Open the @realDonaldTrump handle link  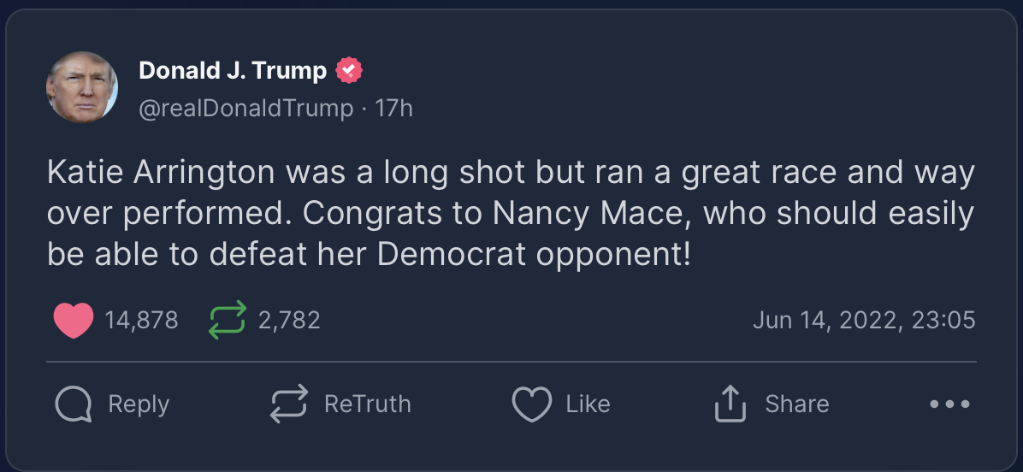245,109
